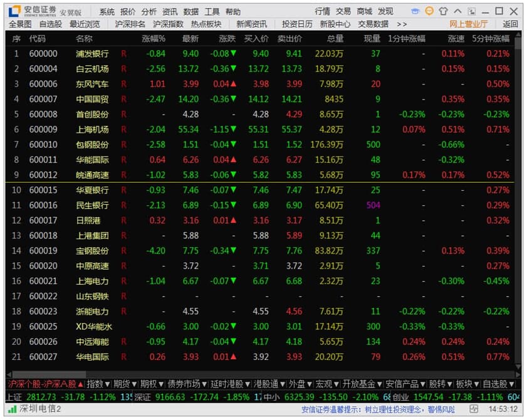Open the 资讯 menu
The height and width of the screenshot is (420, 527).
click(170, 12)
